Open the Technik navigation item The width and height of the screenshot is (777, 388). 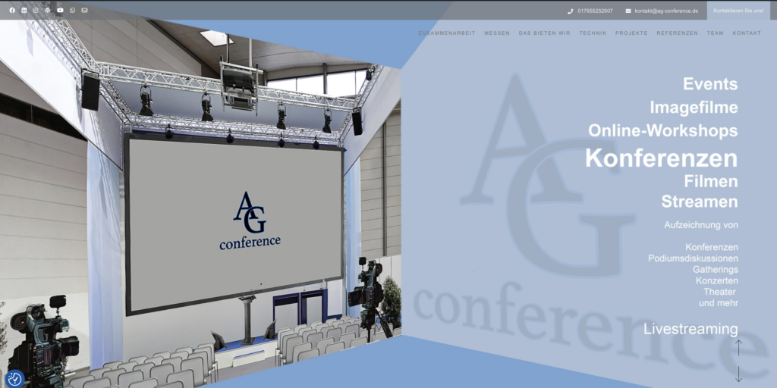[593, 33]
